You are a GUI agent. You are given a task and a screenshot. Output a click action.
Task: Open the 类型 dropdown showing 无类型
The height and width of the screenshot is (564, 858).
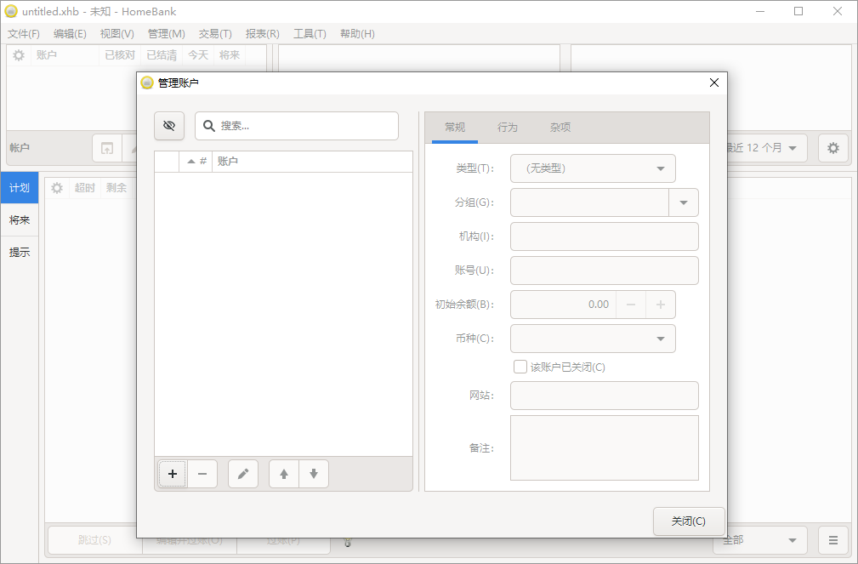pos(592,168)
